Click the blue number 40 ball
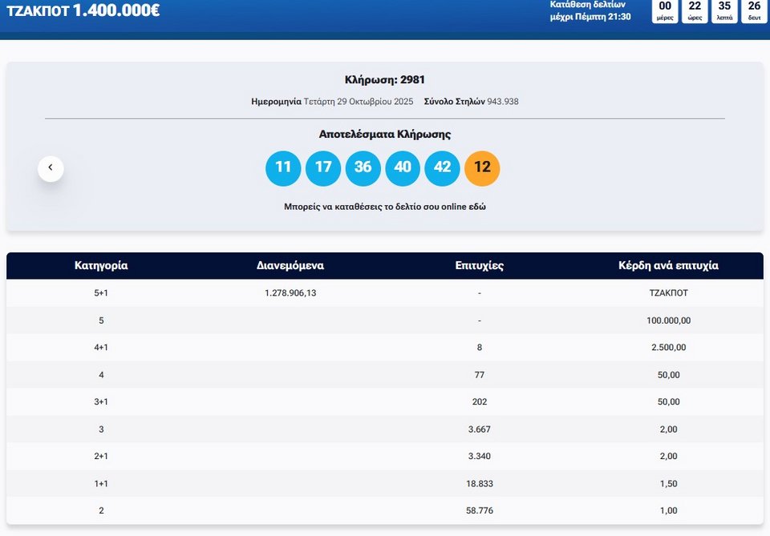Screen dimensions: 770x536 [403, 167]
